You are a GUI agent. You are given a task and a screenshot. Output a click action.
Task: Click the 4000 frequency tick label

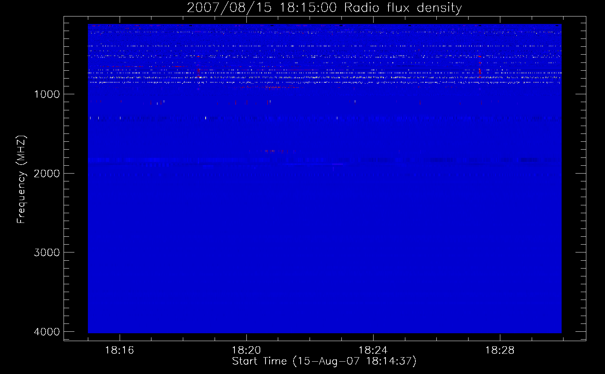coord(47,332)
